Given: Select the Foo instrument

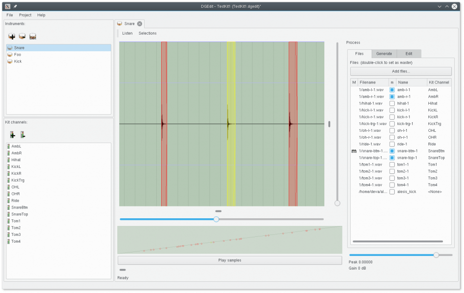Looking at the screenshot, I should [59, 55].
